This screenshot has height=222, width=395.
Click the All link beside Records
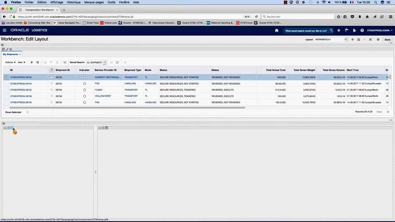pyautogui.click(x=388, y=112)
